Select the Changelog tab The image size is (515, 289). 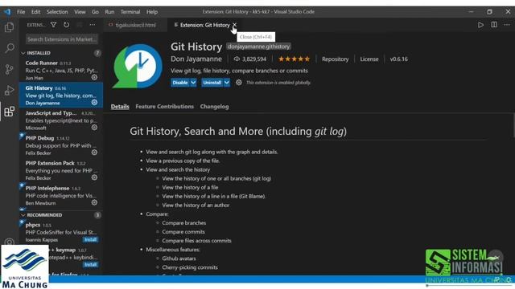(215, 107)
